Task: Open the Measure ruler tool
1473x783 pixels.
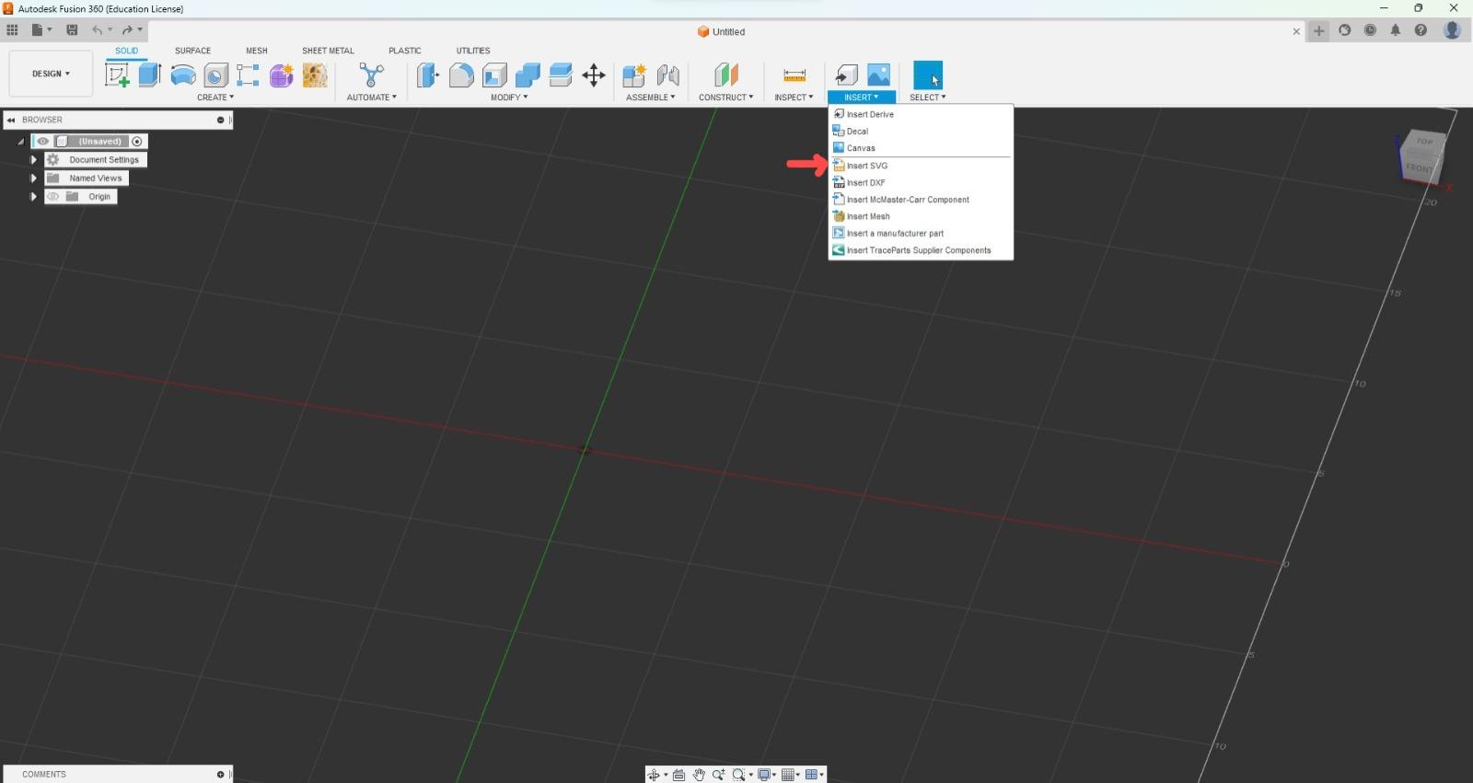Action: tap(794, 75)
